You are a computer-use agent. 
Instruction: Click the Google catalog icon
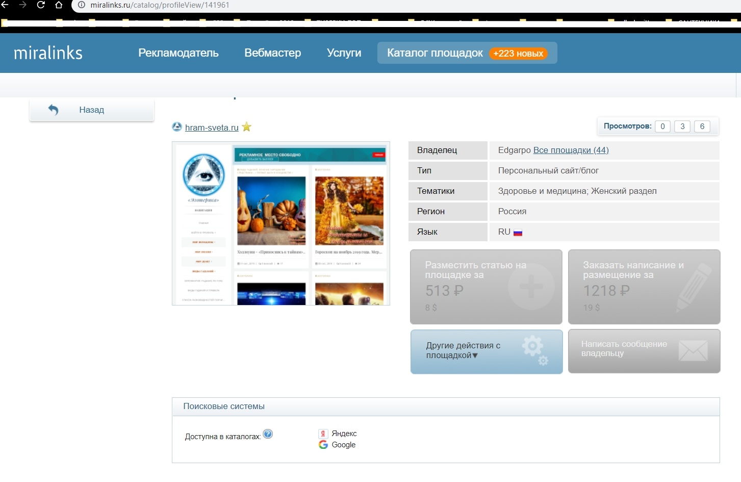[323, 445]
